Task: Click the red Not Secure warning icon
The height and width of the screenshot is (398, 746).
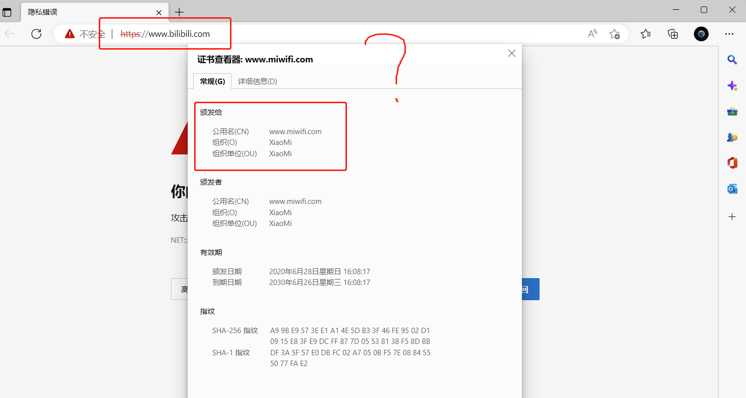Action: (x=70, y=34)
